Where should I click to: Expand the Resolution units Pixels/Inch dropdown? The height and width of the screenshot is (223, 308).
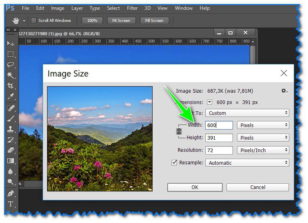tap(263, 150)
